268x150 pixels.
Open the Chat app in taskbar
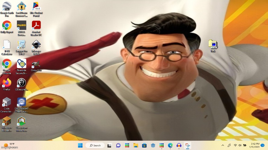click(x=118, y=145)
